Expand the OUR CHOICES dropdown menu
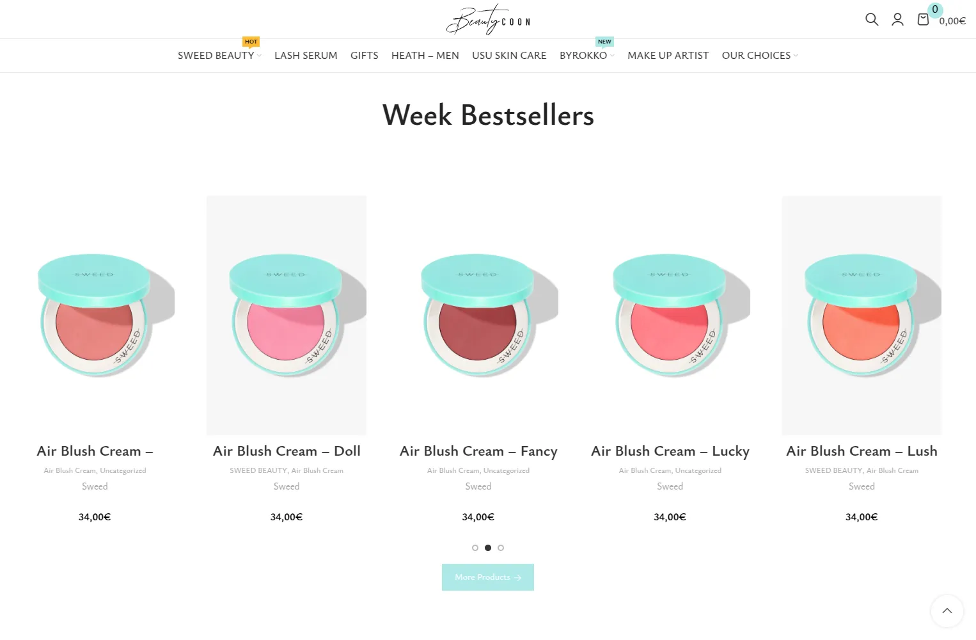 pyautogui.click(x=760, y=56)
